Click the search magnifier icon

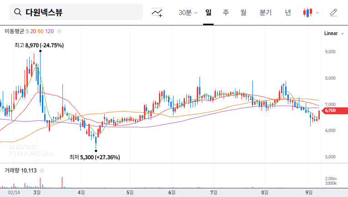[x=18, y=12]
